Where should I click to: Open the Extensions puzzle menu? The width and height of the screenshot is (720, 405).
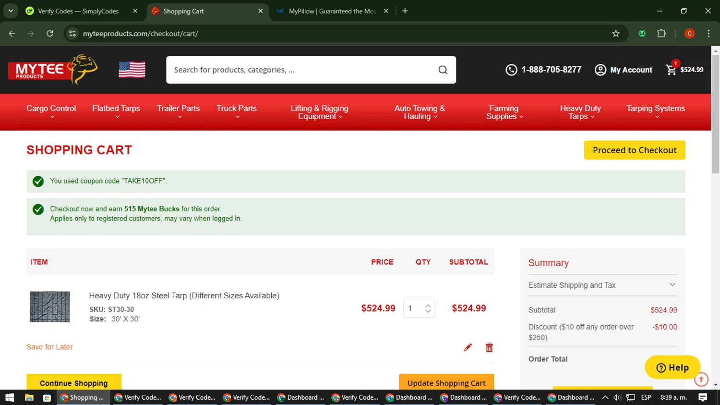[661, 34]
